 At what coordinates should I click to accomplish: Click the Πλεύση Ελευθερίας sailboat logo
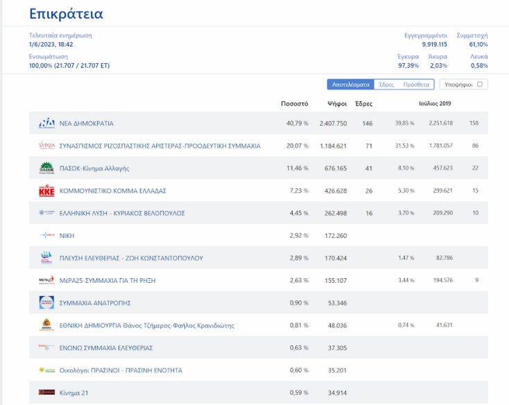[x=46, y=258]
